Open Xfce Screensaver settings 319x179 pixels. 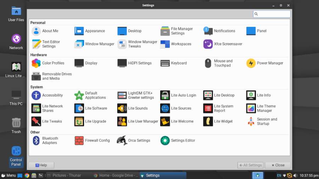(223, 44)
